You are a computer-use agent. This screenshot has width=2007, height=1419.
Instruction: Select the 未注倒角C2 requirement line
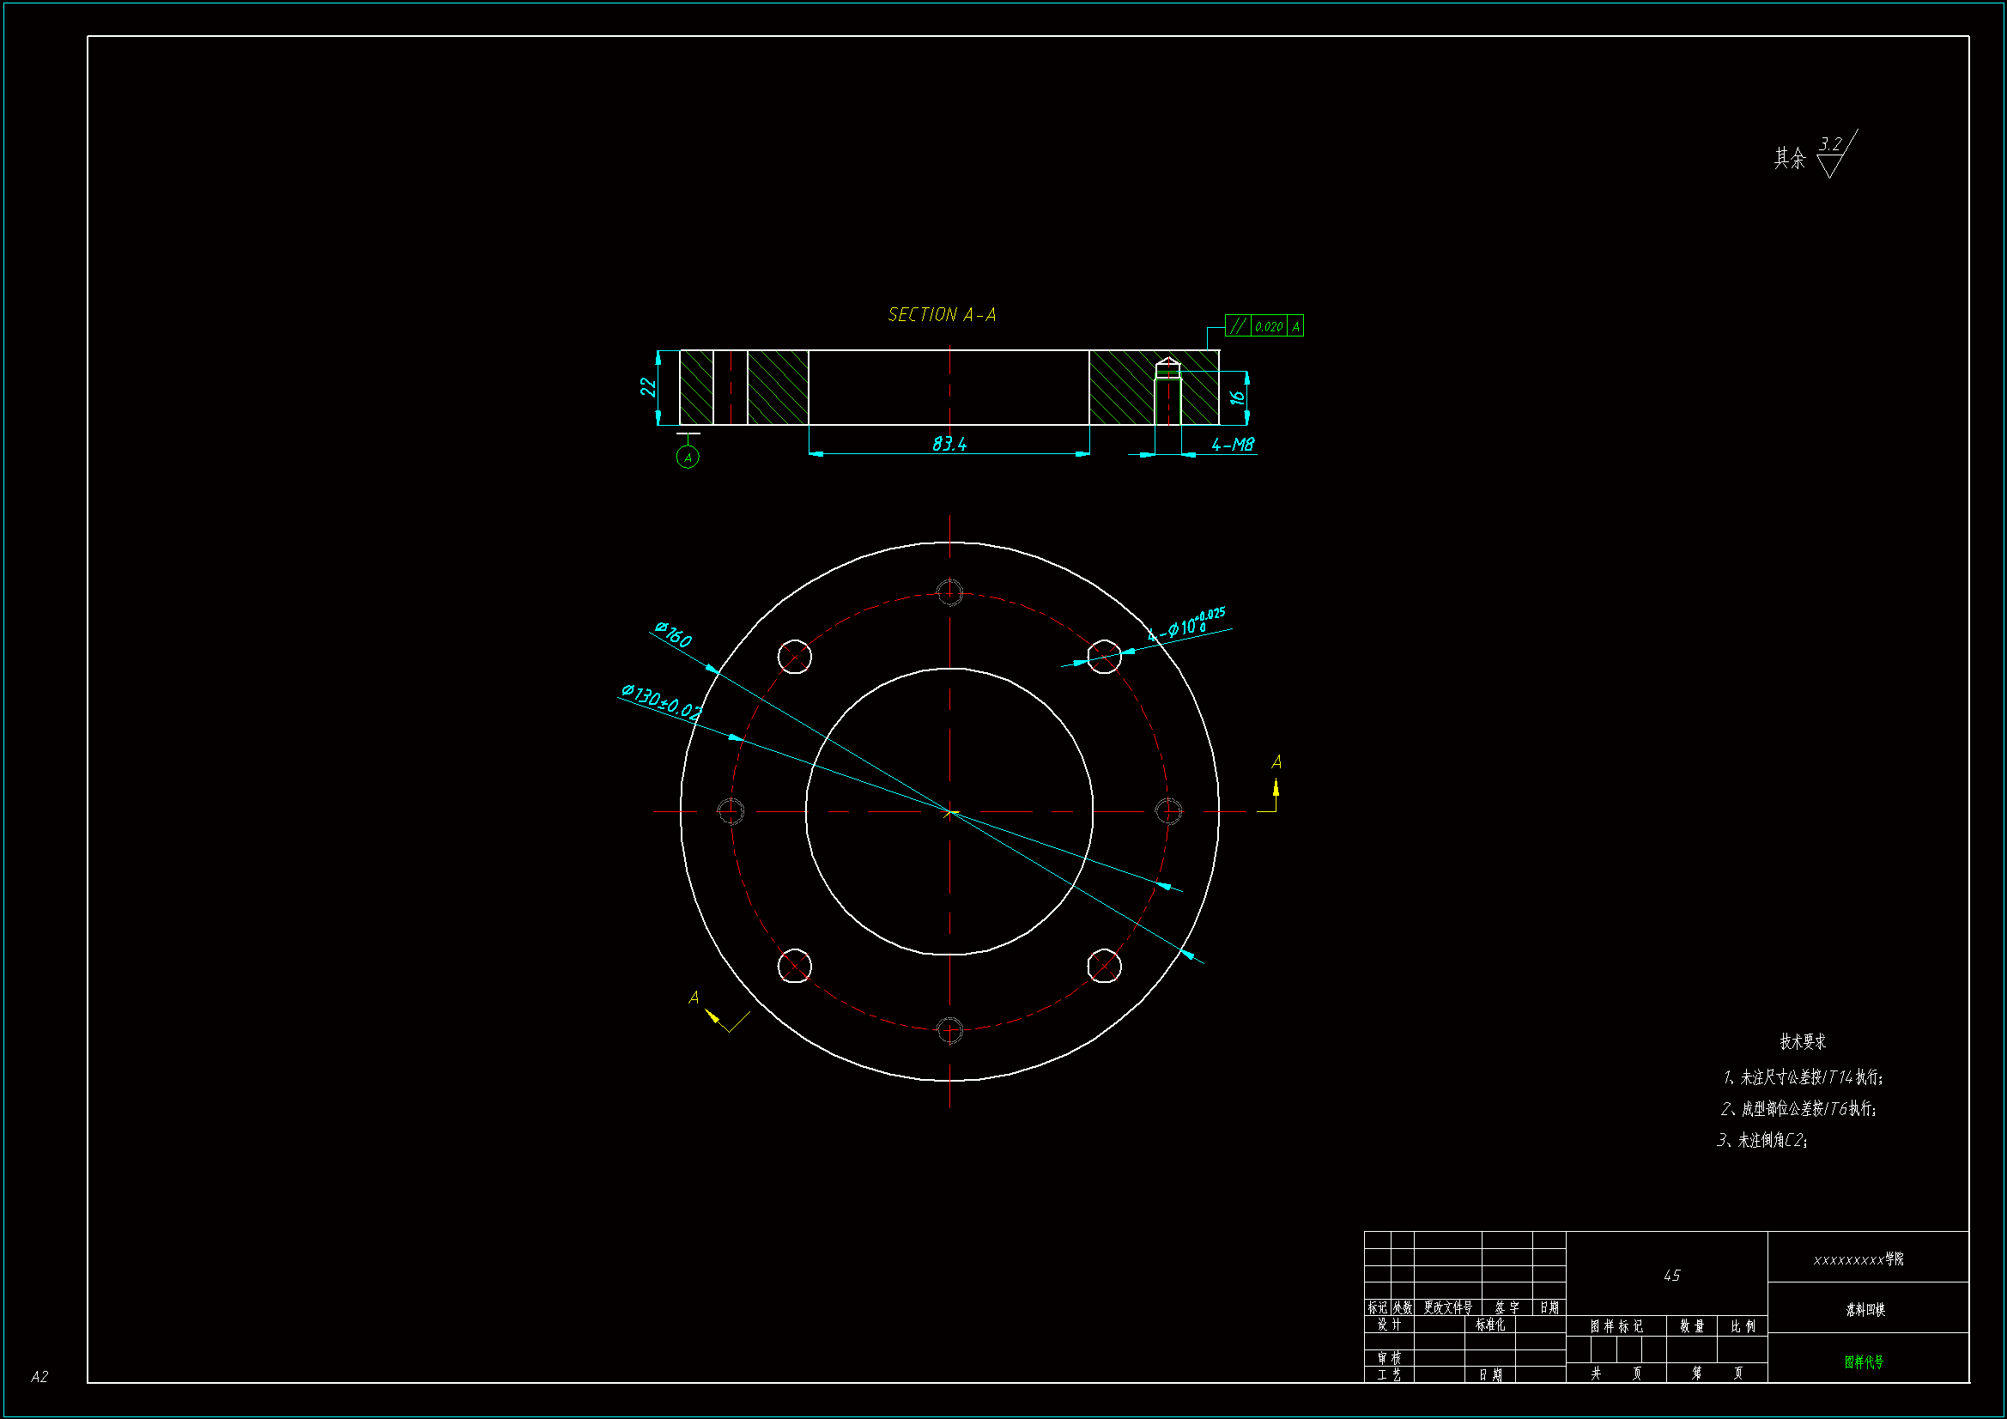point(1761,1140)
